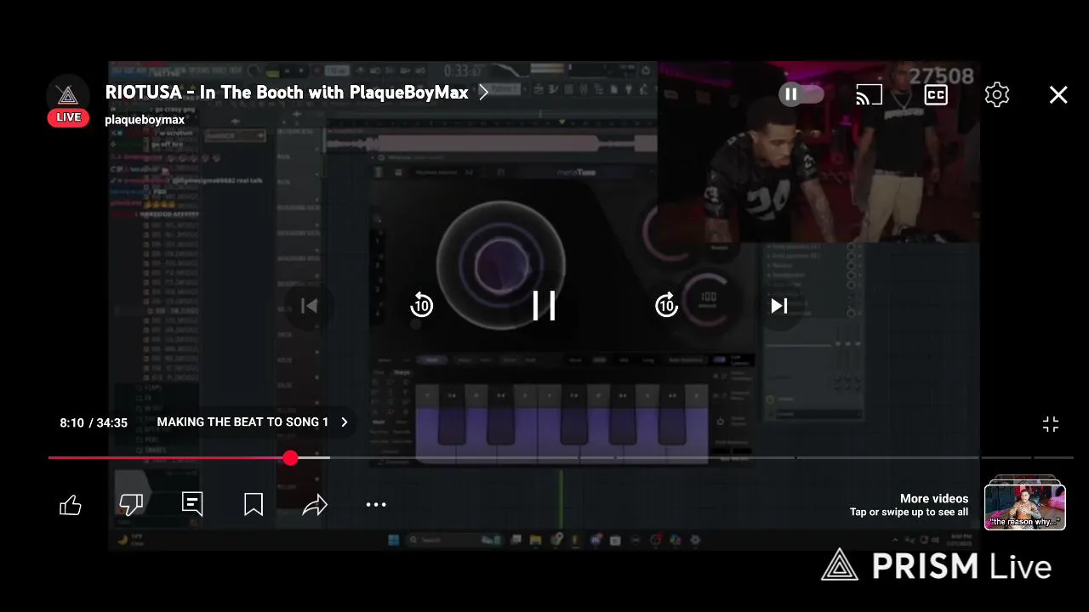Screen dimensions: 1089x612
Task: Toggle the autoplay switch
Action: (801, 94)
